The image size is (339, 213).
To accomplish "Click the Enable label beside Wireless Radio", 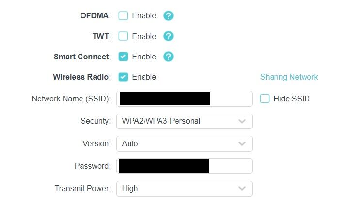I will point(144,77).
